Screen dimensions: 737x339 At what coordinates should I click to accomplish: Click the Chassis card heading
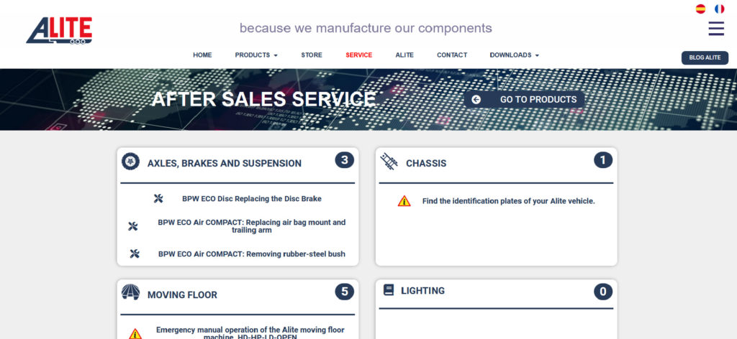[x=426, y=163]
